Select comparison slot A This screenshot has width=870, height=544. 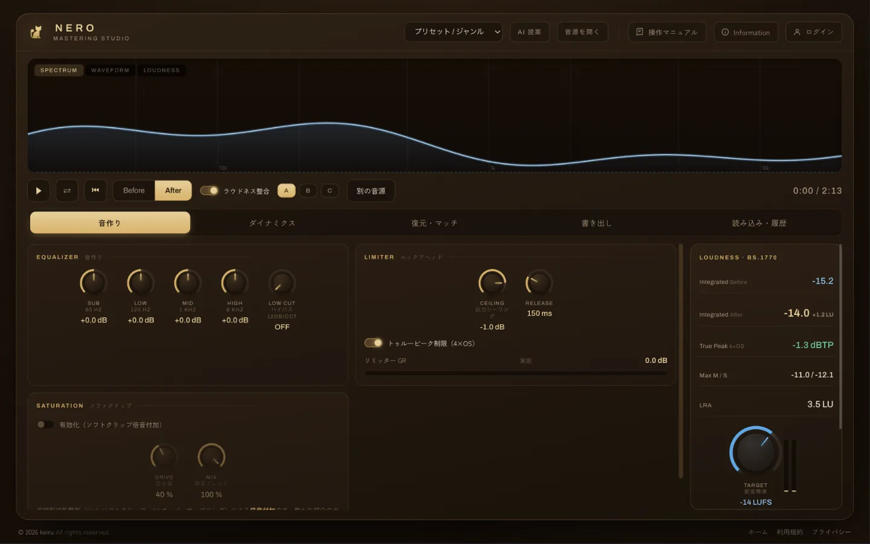pyautogui.click(x=286, y=190)
